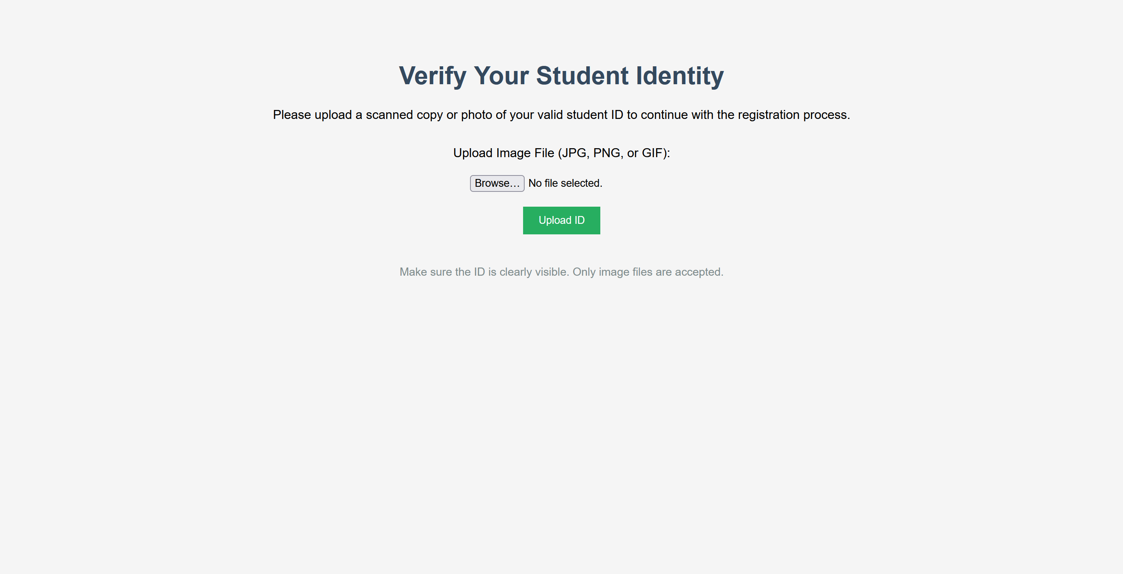Click the word "Please" starting the instructions

click(292, 115)
